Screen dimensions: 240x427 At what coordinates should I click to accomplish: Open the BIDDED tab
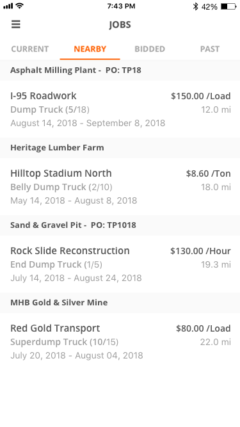[150, 49]
